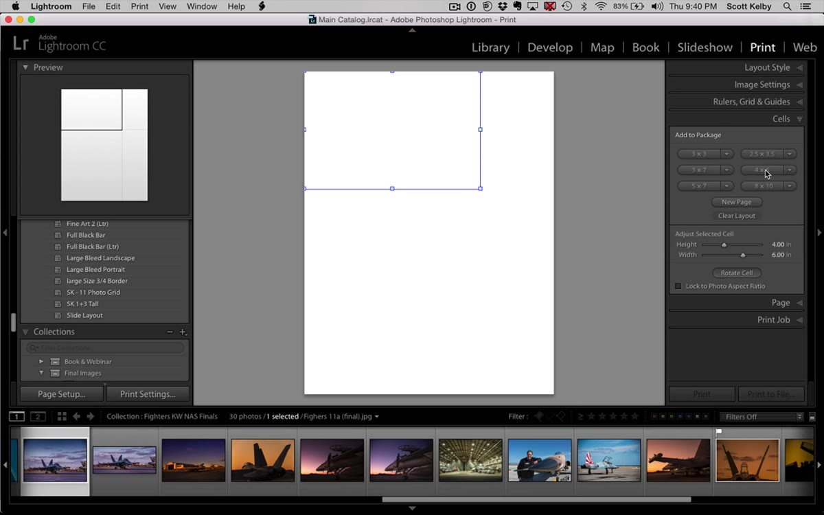Enable Lock to Photo Aspect Ratio
The image size is (824, 515).
678,286
